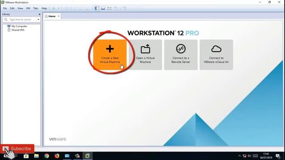Open the Library search filter dropdown

38,20
